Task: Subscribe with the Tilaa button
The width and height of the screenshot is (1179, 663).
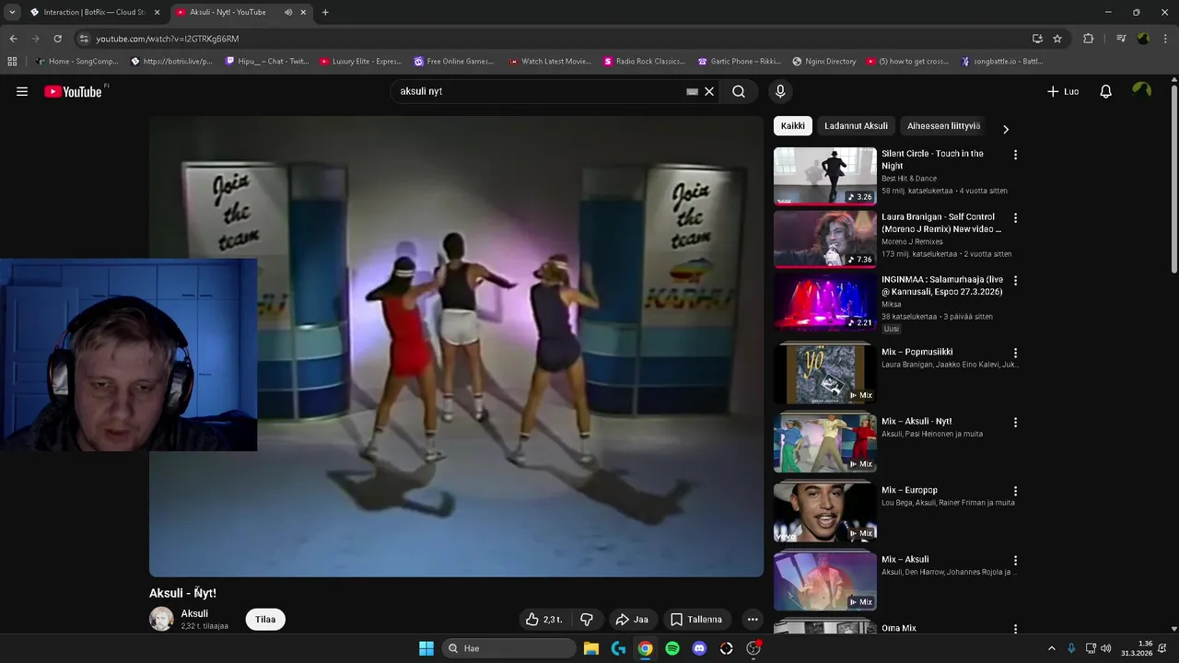Action: click(x=265, y=620)
